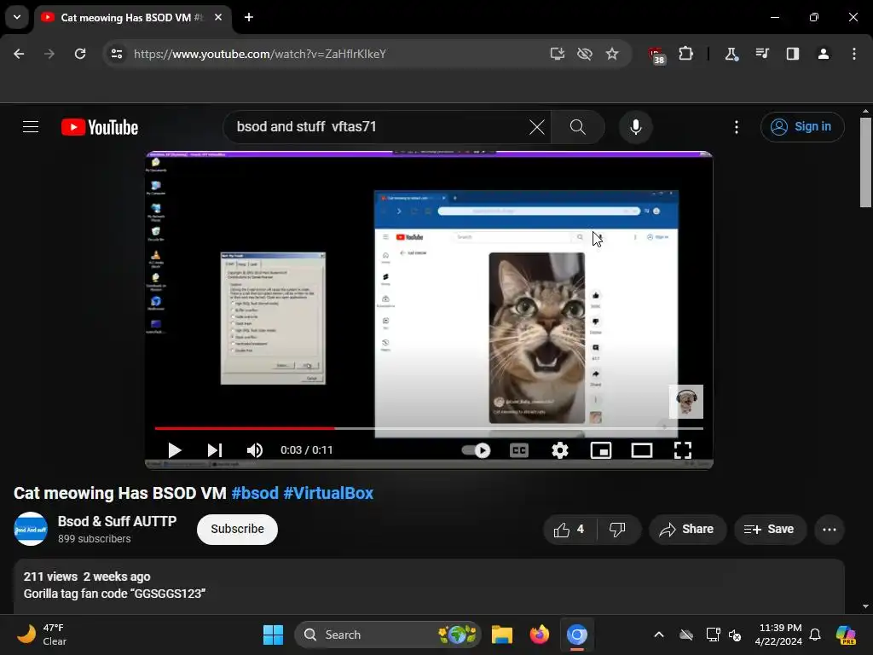Expand the video description box
Screen dimensions: 873x655
pyautogui.click(x=429, y=587)
